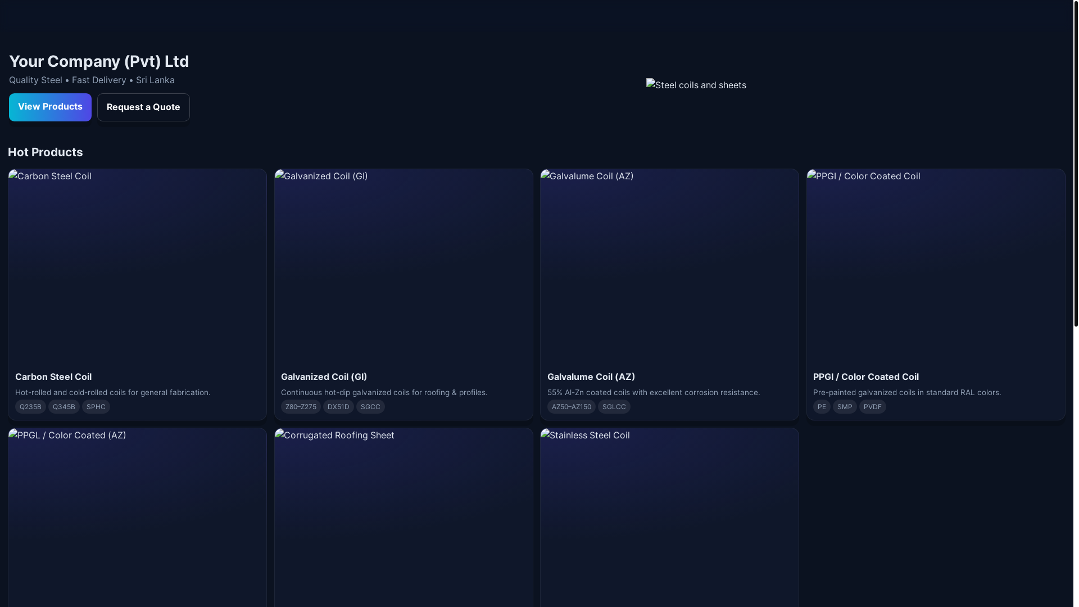
Task: Click the View Products button
Action: (x=50, y=107)
